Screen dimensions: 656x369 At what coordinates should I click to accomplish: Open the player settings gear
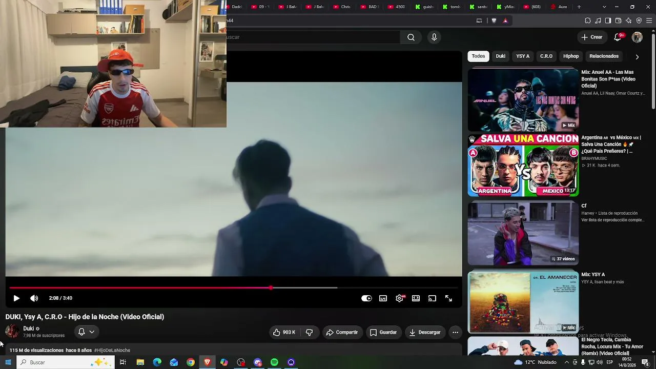tap(399, 298)
